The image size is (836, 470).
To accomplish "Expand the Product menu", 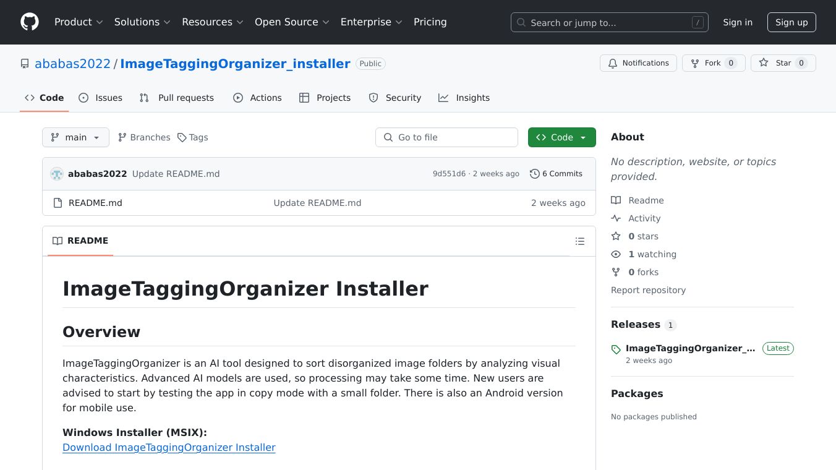I will [x=79, y=22].
